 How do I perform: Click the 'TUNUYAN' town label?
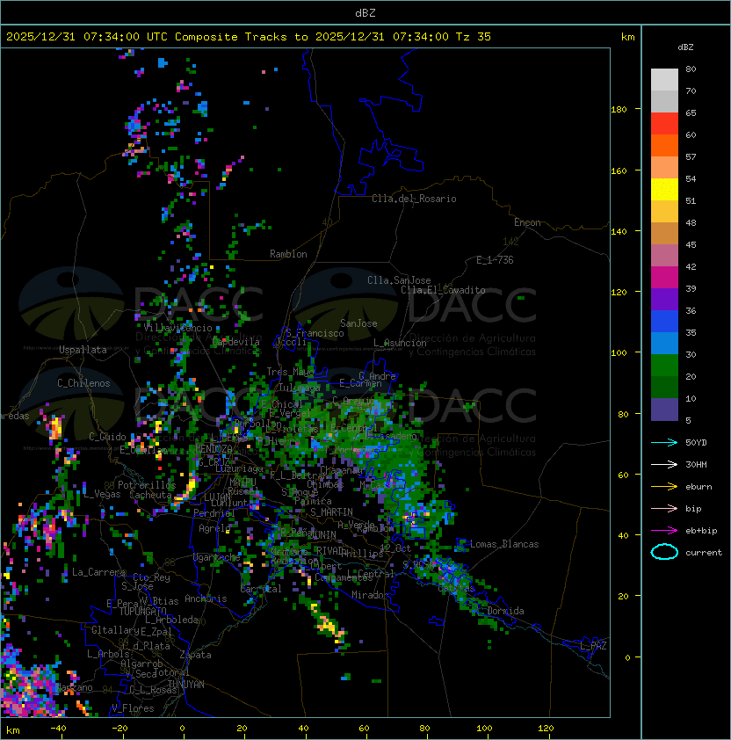coord(186,685)
